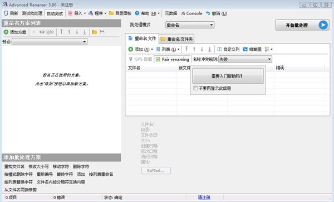Click the X delete method icon
This screenshot has width=334, height=202.
[34, 32]
